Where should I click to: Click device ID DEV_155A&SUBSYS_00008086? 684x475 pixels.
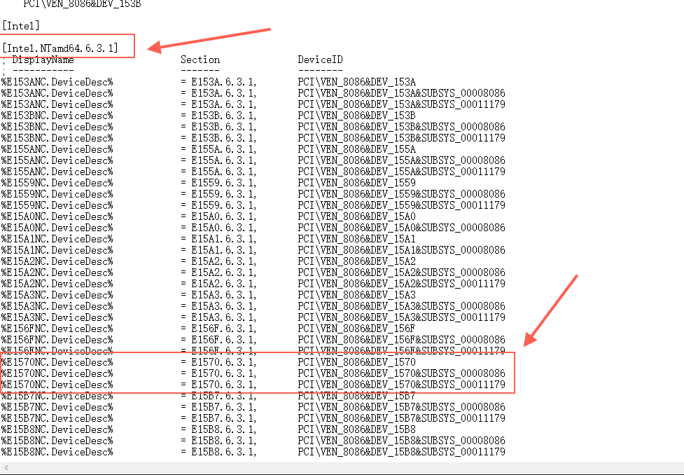pyautogui.click(x=401, y=160)
